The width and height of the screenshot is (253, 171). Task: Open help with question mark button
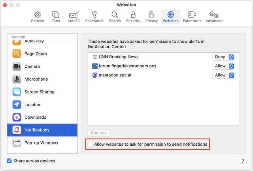(x=243, y=161)
